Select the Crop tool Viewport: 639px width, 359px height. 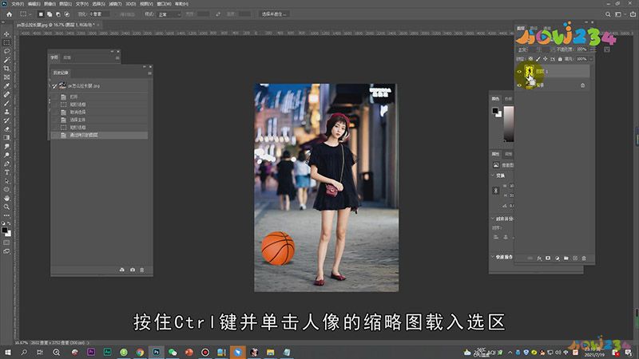[x=6, y=69]
